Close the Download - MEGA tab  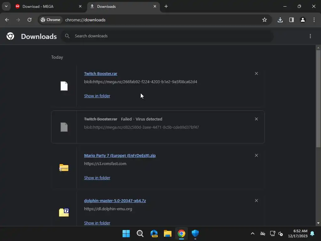pos(80,6)
